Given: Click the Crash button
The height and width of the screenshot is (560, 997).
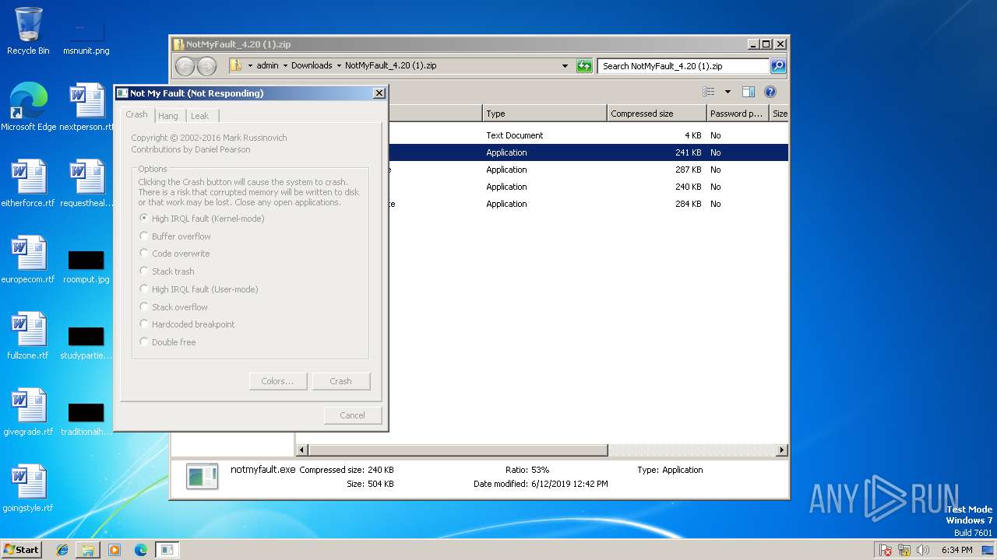Looking at the screenshot, I should click(x=341, y=381).
